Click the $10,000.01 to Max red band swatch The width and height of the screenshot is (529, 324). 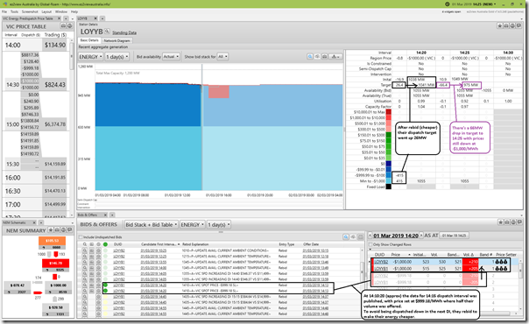click(389, 112)
